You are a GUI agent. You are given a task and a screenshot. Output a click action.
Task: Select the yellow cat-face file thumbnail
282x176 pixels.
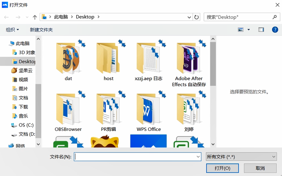(x=105, y=141)
